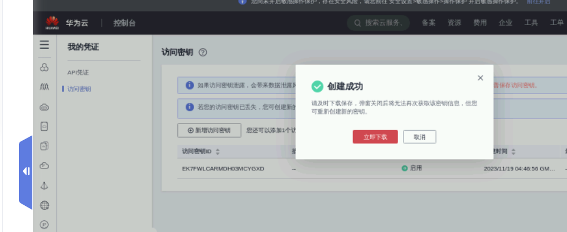Viewport: 567px width, 232px height.
Task: Click the info icon in the first notice
Action: (190, 85)
